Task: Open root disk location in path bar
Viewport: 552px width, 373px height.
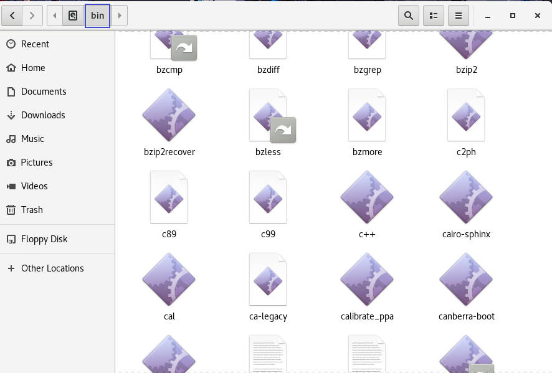Action: click(x=73, y=16)
